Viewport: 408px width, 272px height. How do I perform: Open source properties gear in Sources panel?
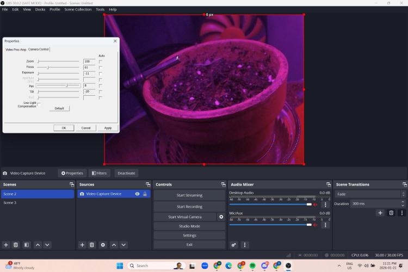(103, 245)
